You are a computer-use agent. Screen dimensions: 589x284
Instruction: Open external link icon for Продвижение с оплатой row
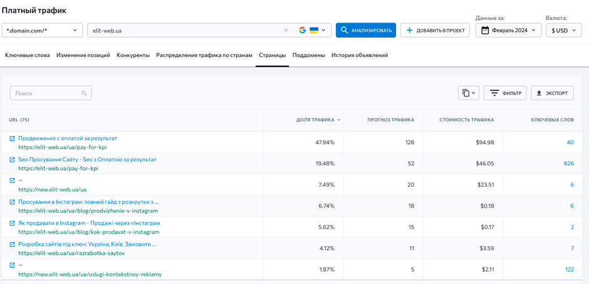pos(12,139)
